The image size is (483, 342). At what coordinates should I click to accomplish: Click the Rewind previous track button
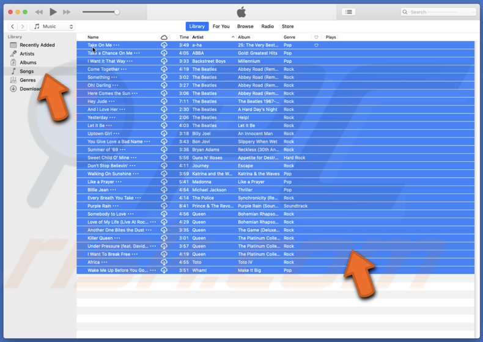39,12
